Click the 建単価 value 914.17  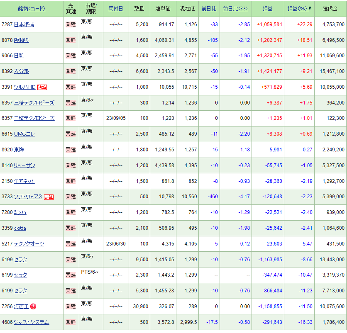[x=166, y=24]
